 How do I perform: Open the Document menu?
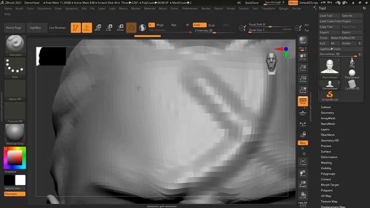pyautogui.click(x=44, y=8)
